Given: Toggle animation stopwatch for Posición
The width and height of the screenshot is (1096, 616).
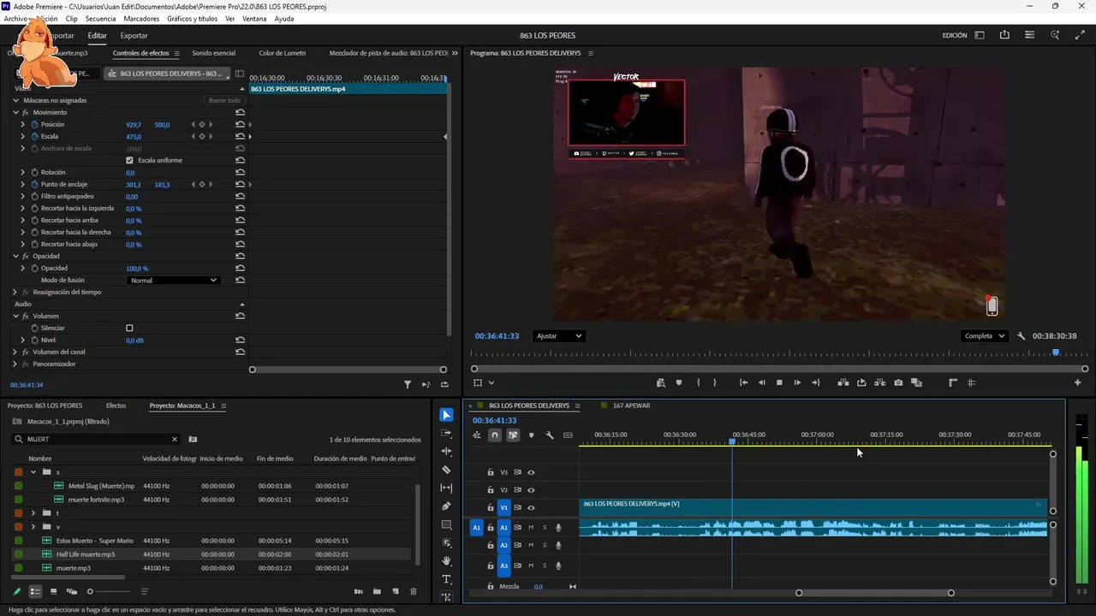Looking at the screenshot, I should pos(34,125).
